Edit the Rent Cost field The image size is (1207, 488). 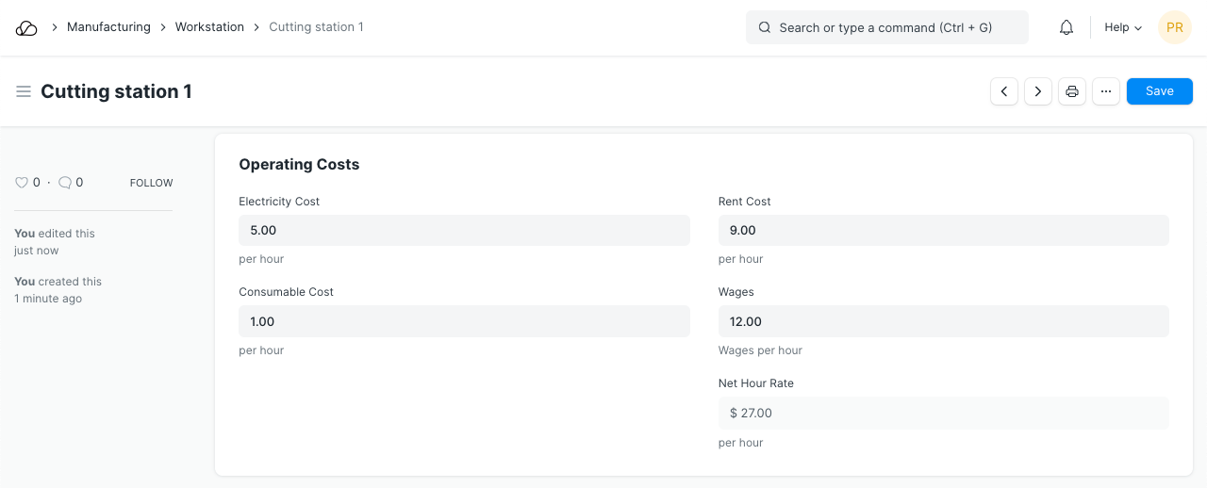pyautogui.click(x=943, y=231)
